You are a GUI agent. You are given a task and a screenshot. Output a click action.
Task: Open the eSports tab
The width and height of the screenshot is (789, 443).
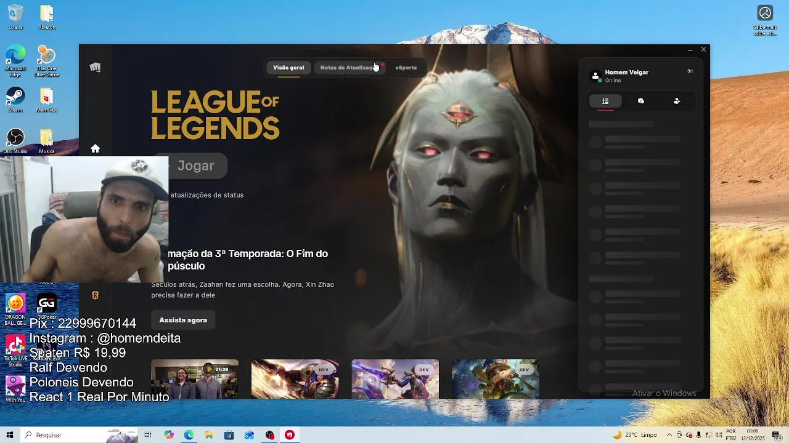406,68
